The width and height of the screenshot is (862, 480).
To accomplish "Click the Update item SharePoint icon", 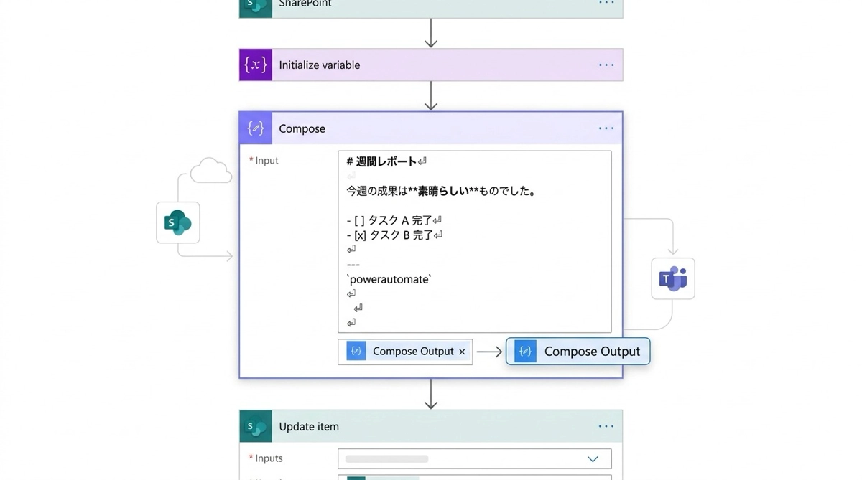I will [256, 426].
